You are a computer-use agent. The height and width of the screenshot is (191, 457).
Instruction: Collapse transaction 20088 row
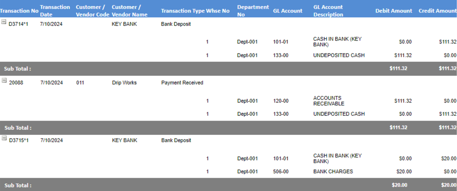pos(4,80)
